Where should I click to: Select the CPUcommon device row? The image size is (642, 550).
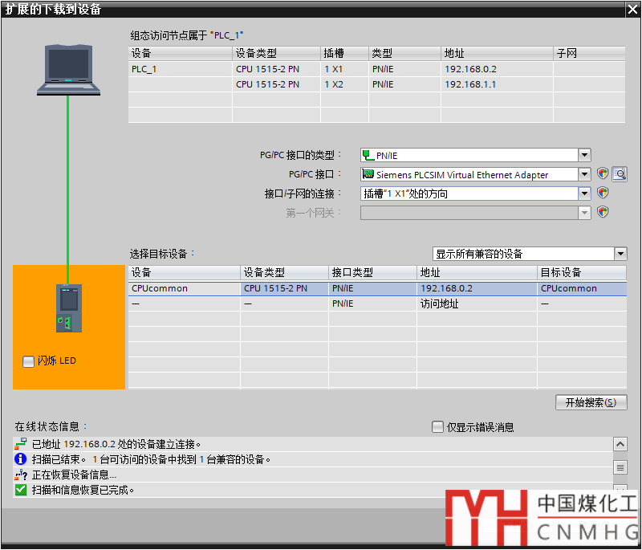[x=377, y=288]
